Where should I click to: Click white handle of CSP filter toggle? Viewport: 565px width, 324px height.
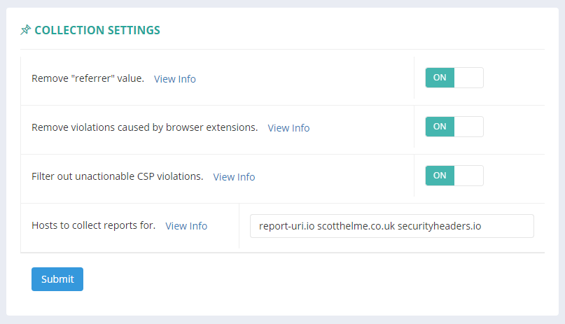pyautogui.click(x=468, y=176)
